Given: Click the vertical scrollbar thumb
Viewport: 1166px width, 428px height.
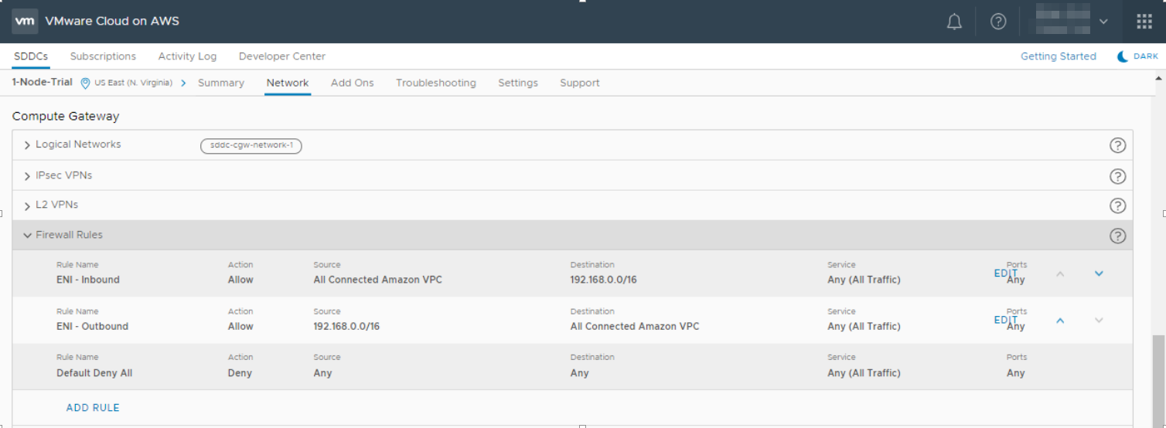Looking at the screenshot, I should (1158, 380).
